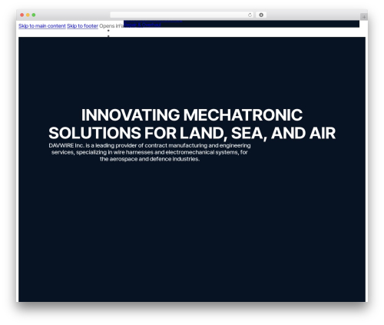Close the browser window with red button

[22, 15]
